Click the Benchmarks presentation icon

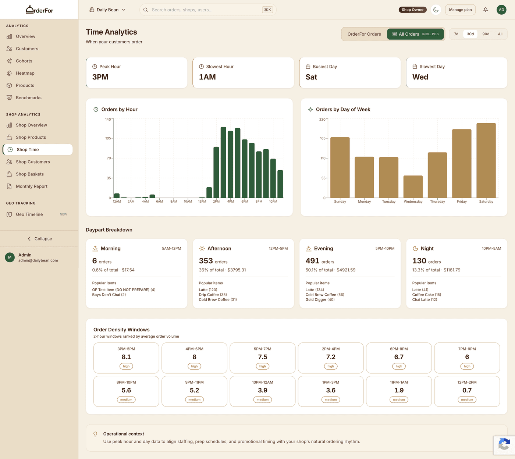9,98
